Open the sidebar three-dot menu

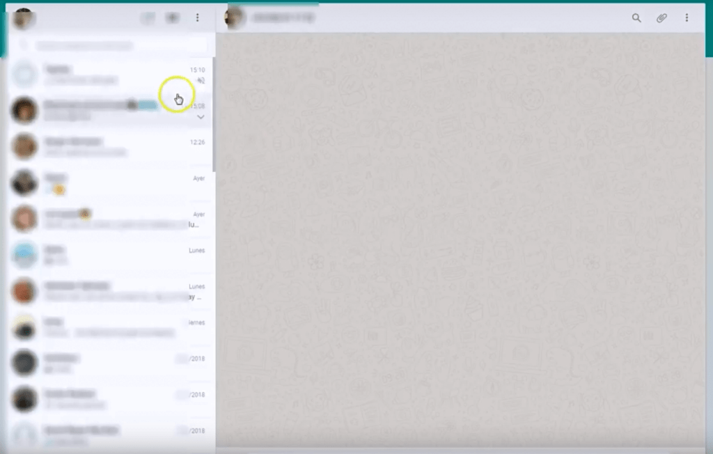(x=197, y=17)
